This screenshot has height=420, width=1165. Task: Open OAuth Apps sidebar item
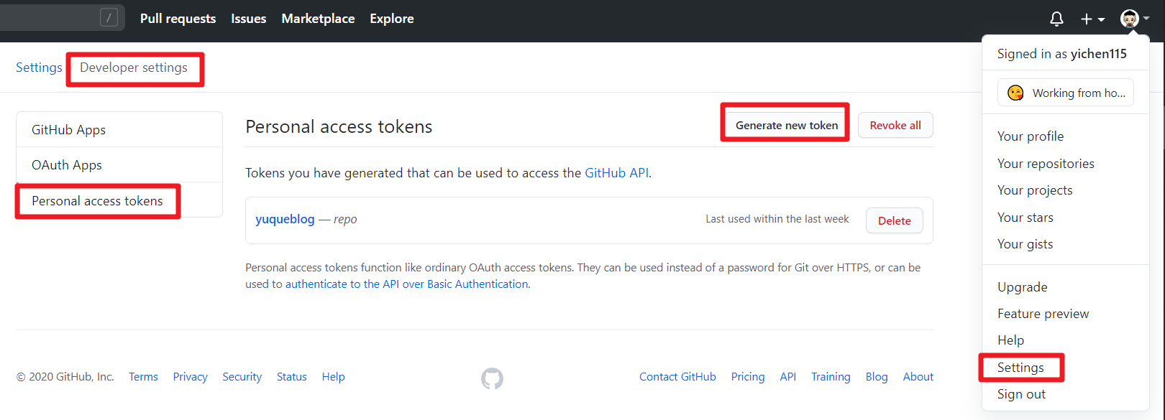pyautogui.click(x=119, y=165)
